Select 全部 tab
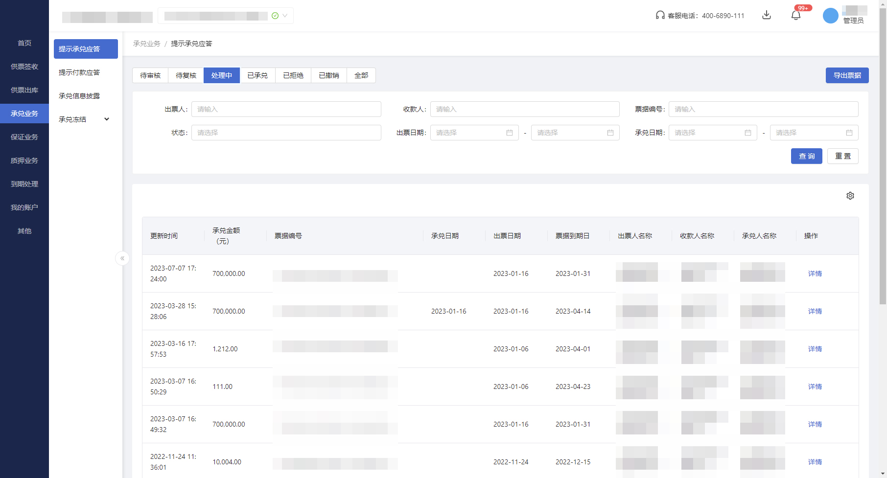Image resolution: width=887 pixels, height=478 pixels. pos(361,75)
